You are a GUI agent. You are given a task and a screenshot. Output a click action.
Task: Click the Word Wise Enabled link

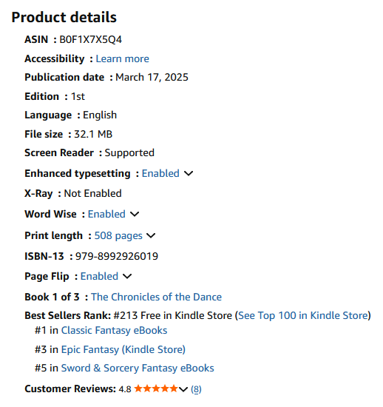(106, 214)
